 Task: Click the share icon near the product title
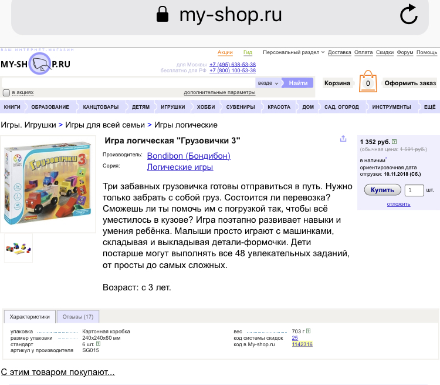coord(343,139)
